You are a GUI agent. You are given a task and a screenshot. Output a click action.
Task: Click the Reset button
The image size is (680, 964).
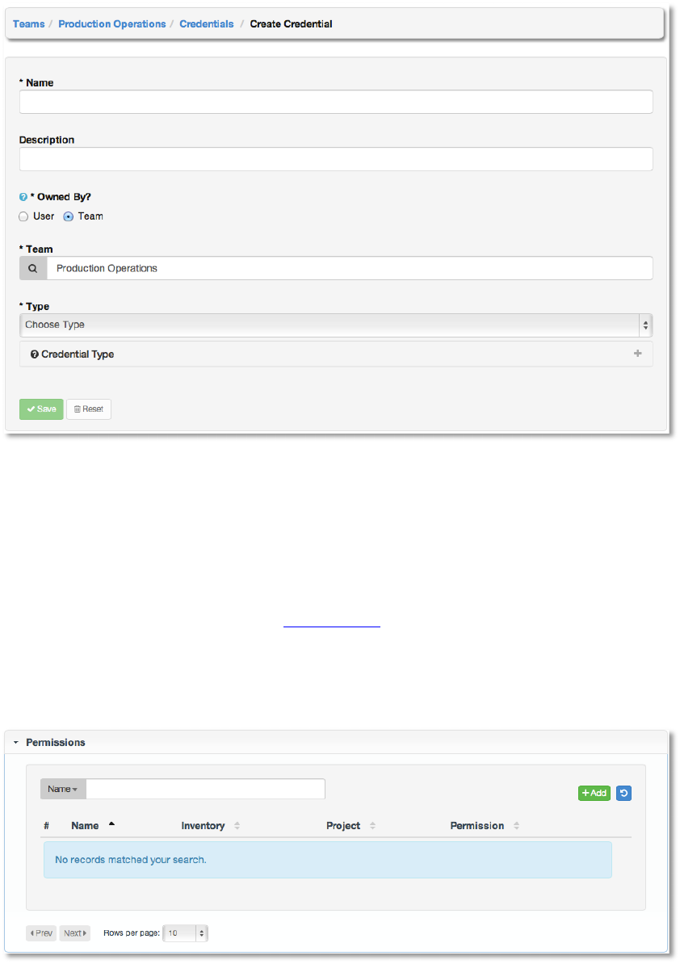point(89,409)
